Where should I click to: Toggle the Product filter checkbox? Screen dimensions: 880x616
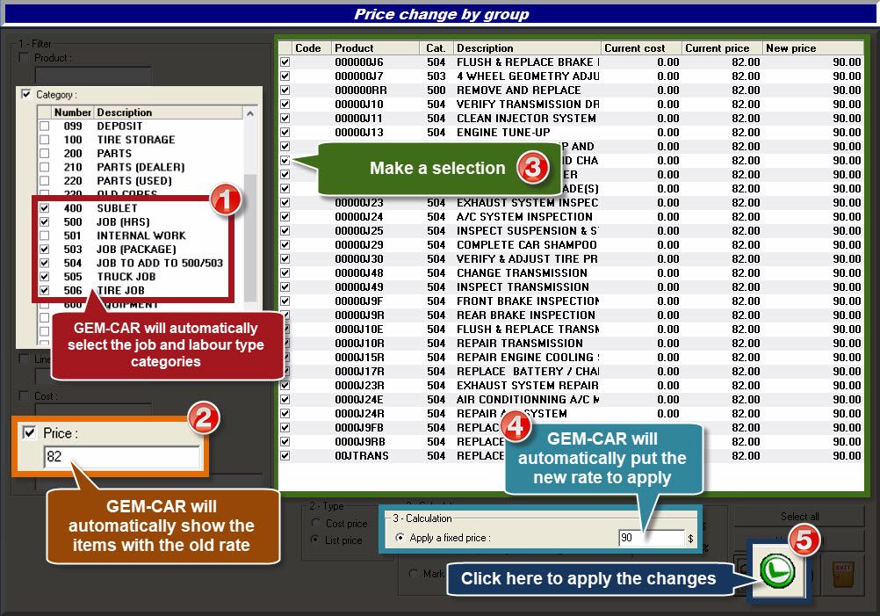(24, 57)
